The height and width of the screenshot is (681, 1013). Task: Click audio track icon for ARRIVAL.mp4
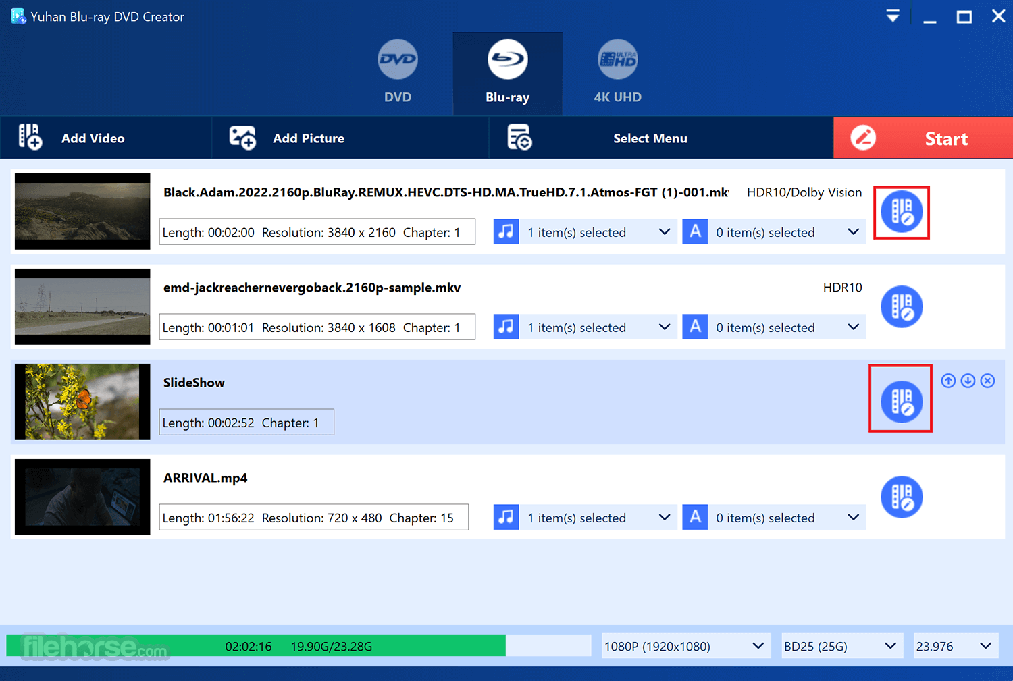506,517
